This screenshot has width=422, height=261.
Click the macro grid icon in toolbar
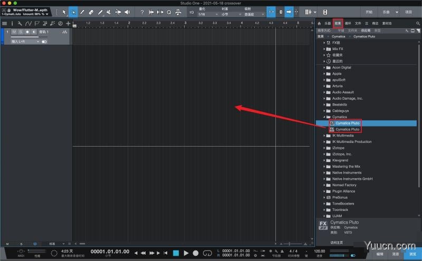click(308, 12)
